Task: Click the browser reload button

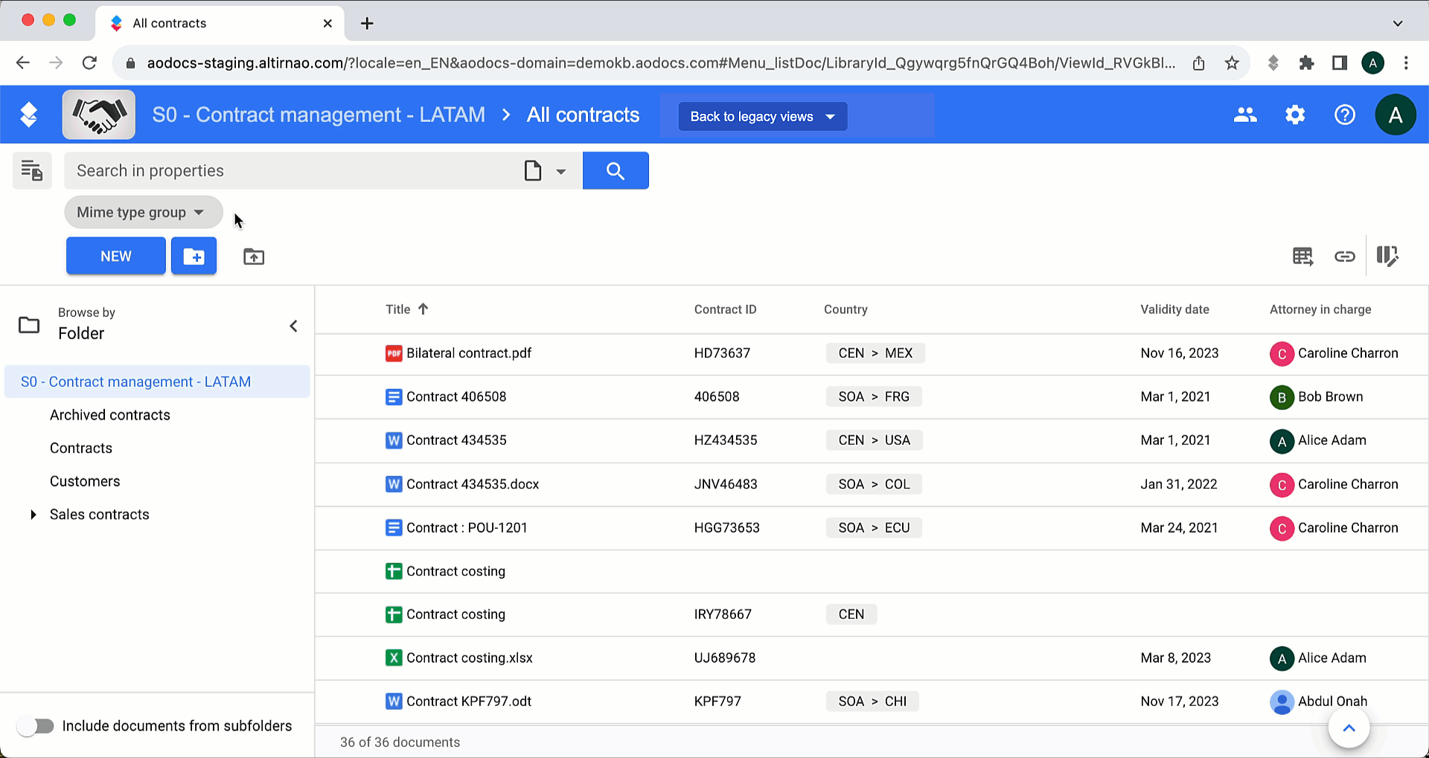Action: [x=89, y=63]
